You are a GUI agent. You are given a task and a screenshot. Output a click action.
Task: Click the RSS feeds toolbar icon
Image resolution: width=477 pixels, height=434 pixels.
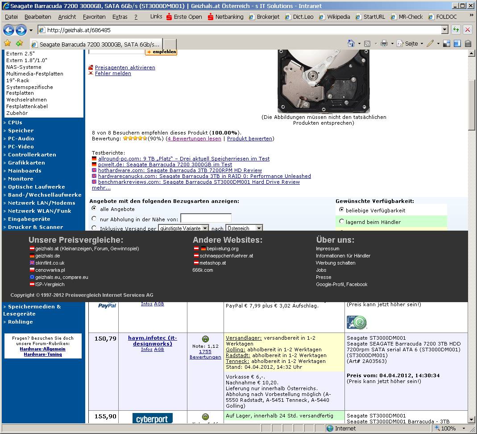[x=367, y=43]
